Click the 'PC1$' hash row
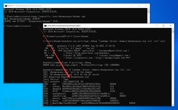 pos(79,91)
